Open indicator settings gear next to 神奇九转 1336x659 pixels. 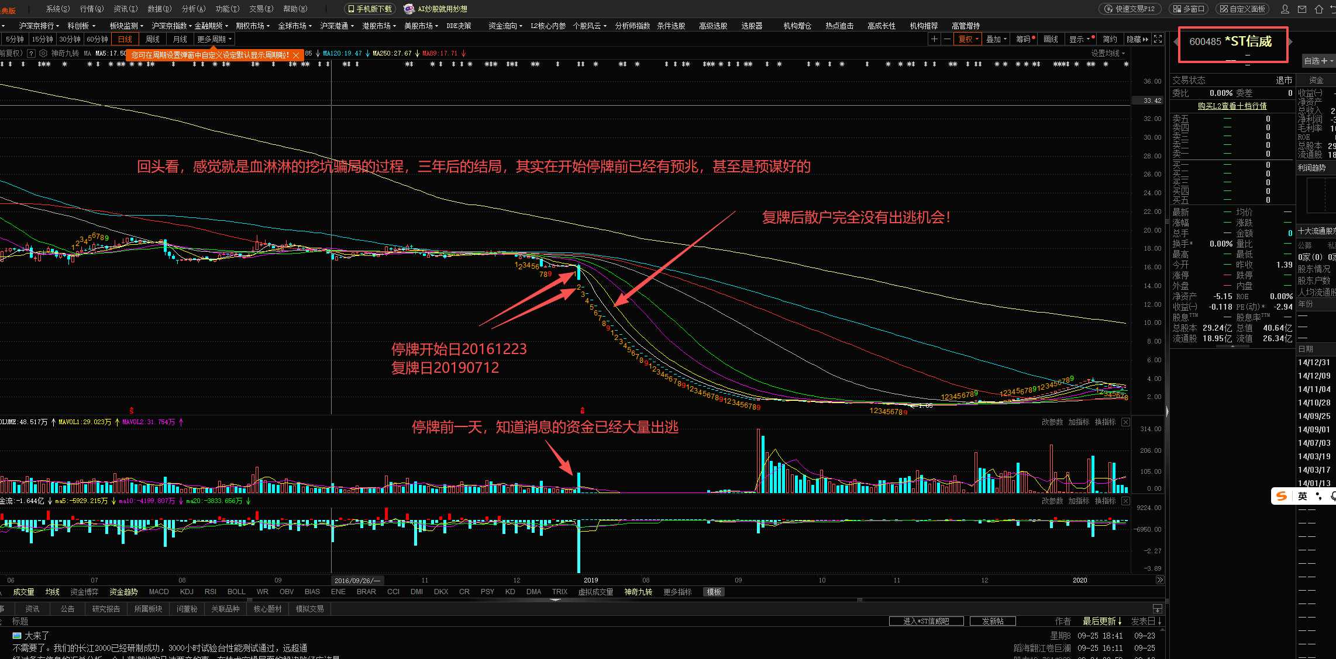click(x=43, y=53)
